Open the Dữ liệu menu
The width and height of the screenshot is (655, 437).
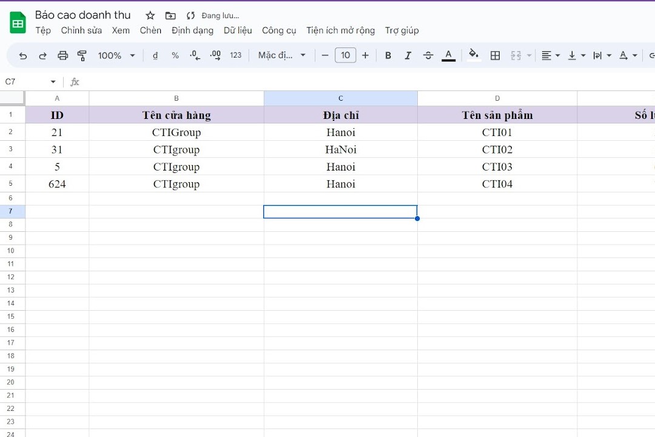click(x=237, y=30)
